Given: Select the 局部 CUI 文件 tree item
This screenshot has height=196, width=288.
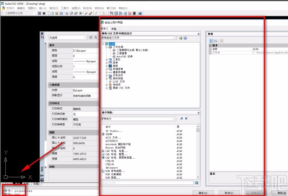Looking at the screenshot, I should (x=121, y=88).
